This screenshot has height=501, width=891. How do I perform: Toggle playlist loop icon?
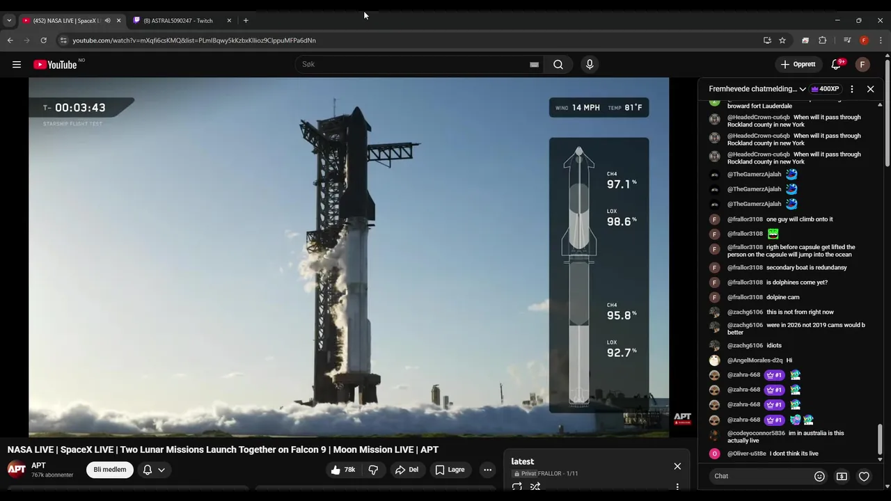click(x=517, y=487)
